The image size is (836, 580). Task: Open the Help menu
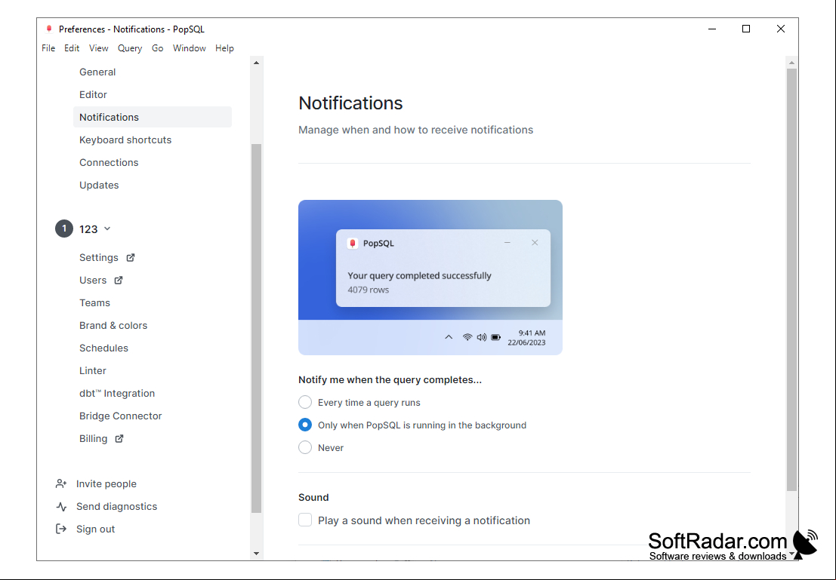tap(224, 48)
